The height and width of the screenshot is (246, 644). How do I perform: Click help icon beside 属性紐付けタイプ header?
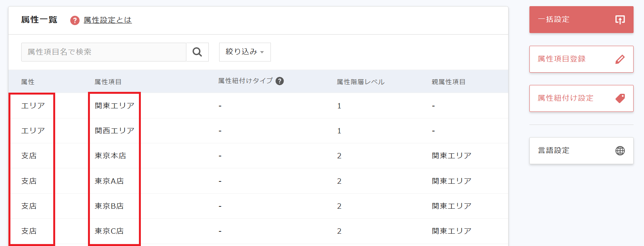[x=280, y=81]
